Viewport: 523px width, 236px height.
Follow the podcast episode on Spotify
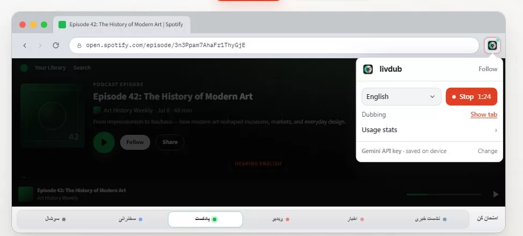135,142
